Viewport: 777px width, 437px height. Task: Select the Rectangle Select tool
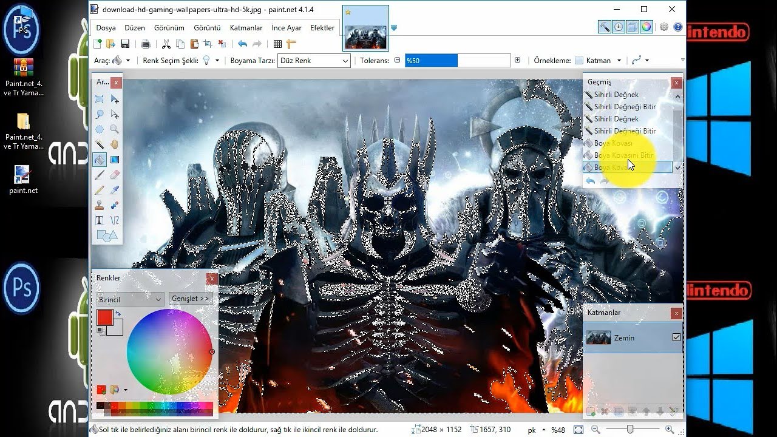pos(100,99)
